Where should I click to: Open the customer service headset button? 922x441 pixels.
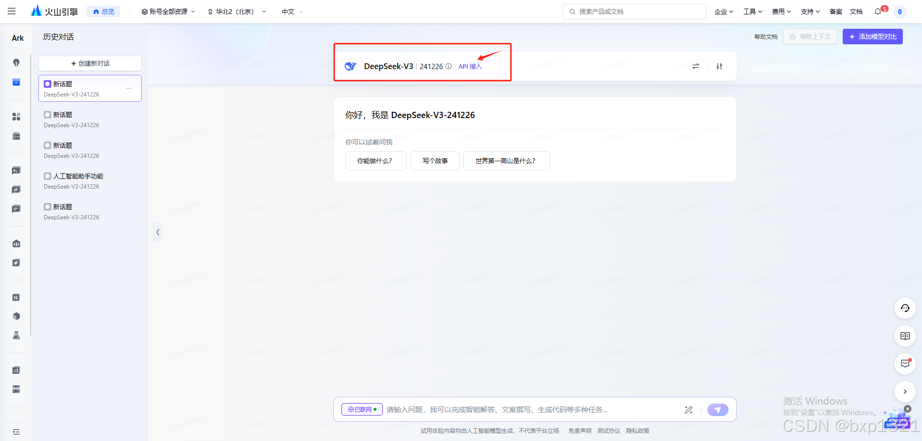905,308
